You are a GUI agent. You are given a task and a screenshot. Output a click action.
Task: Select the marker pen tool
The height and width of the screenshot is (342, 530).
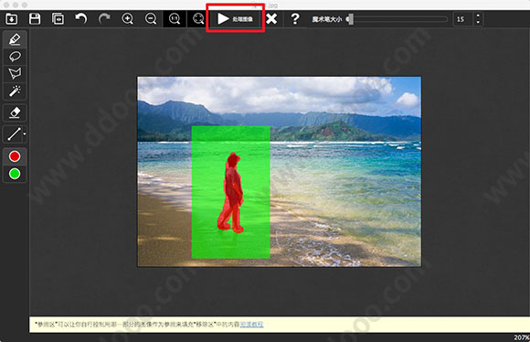15,39
